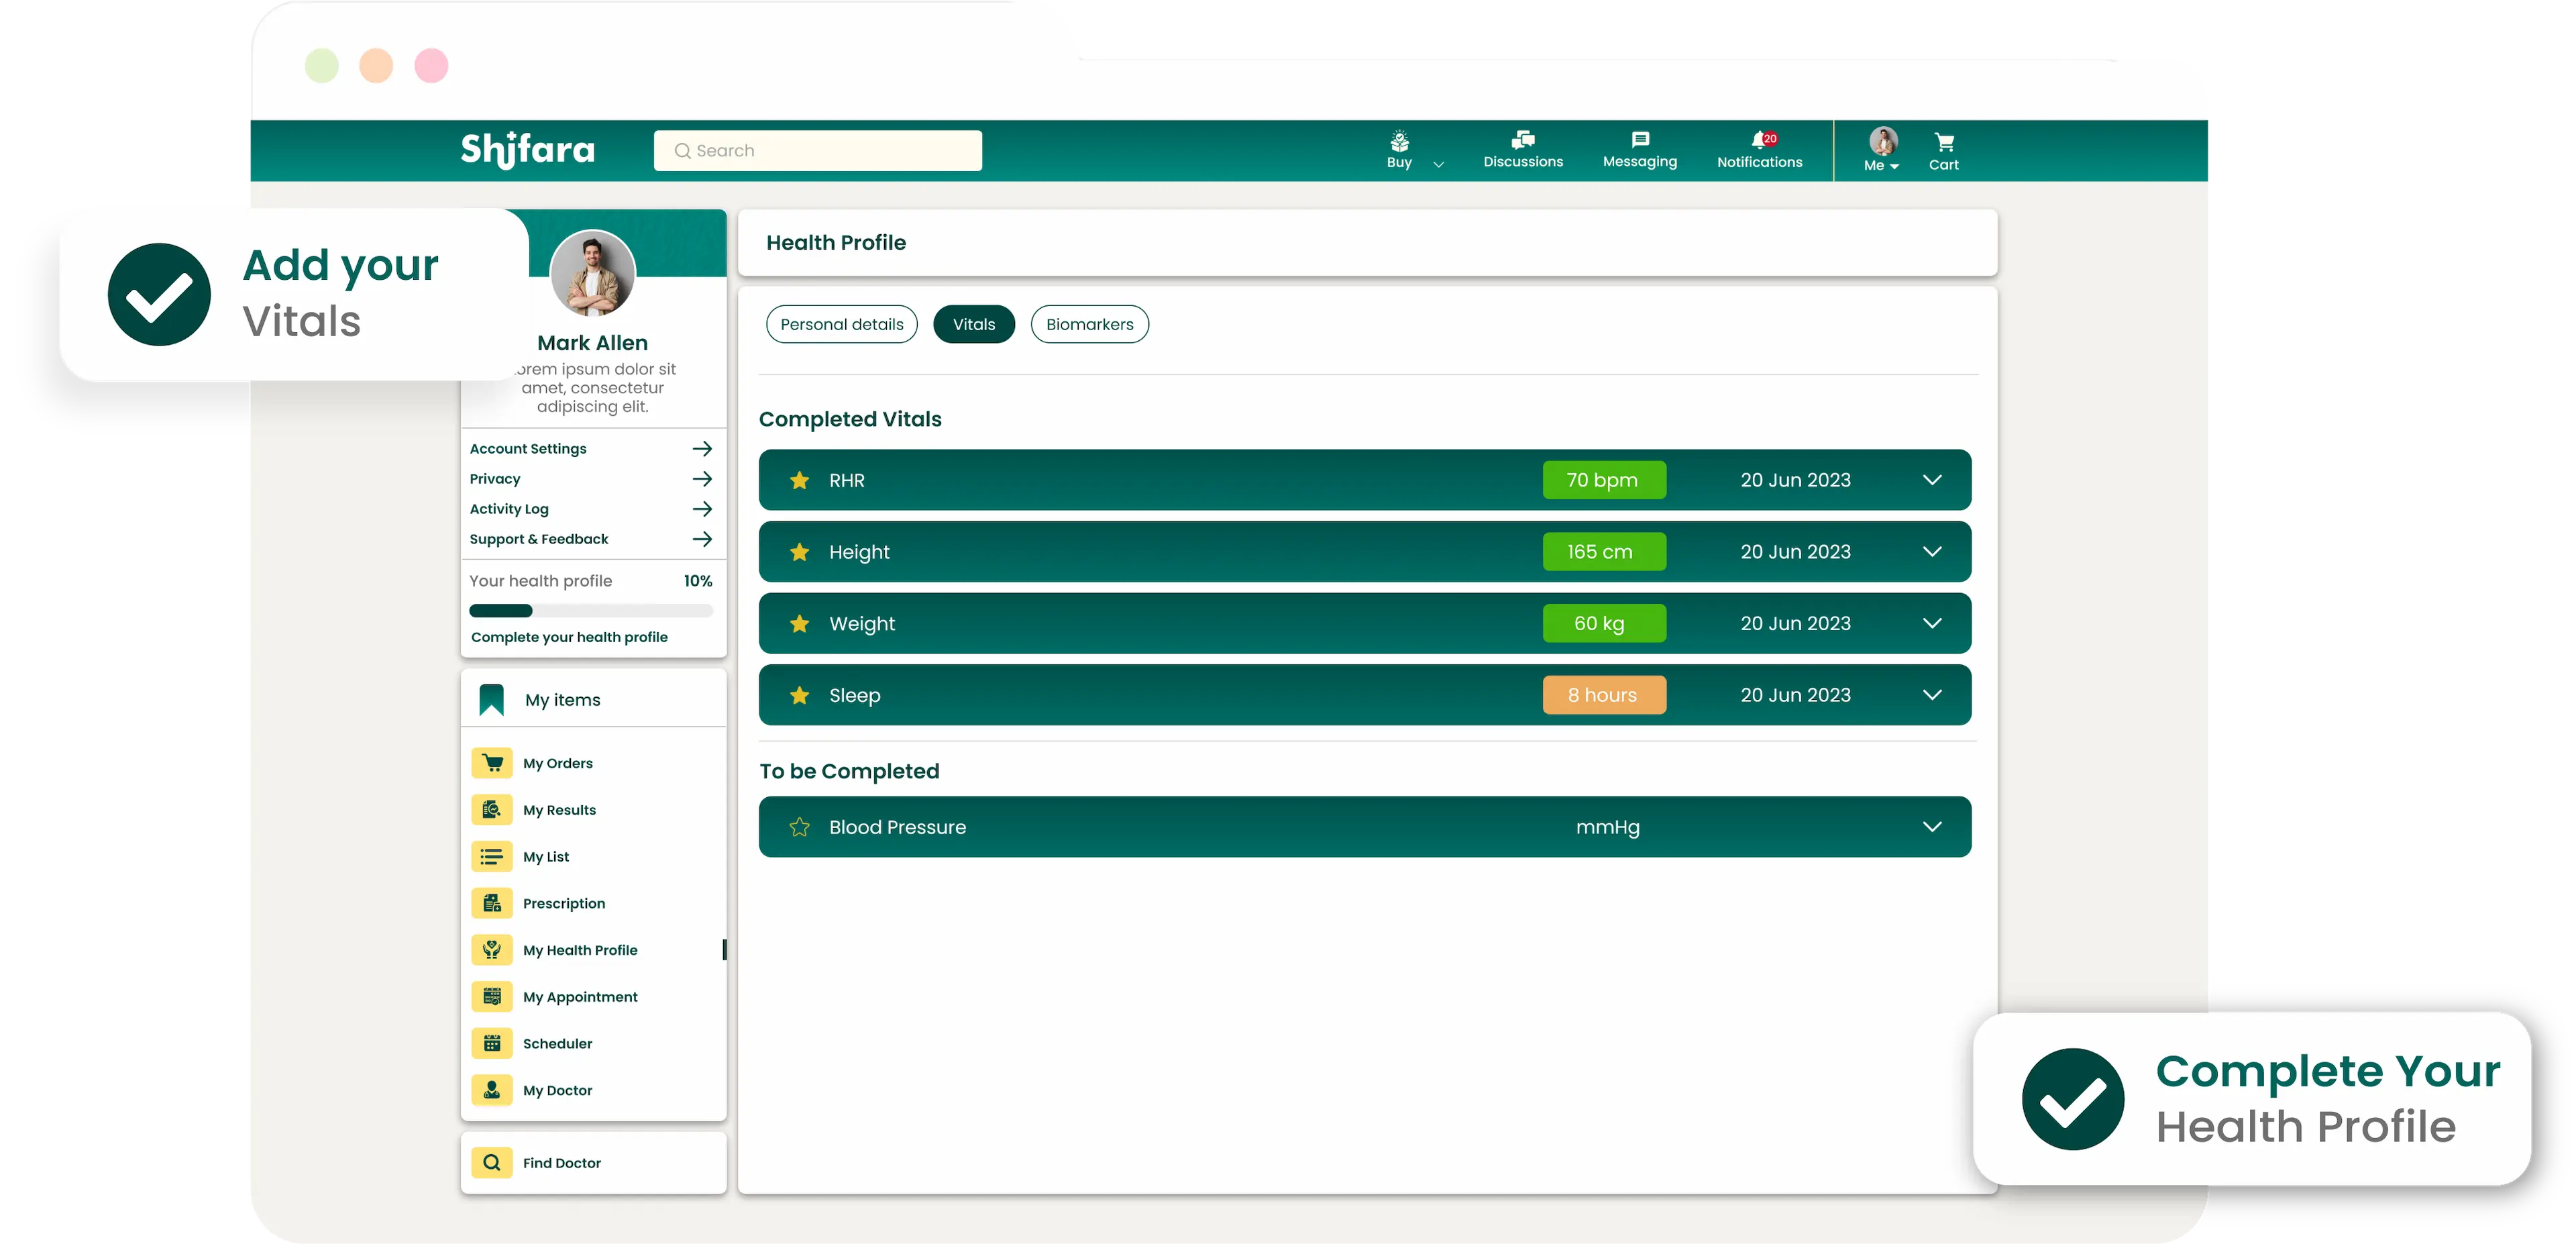This screenshot has height=1244, width=2576.
Task: Click the My Orders cart icon
Action: pos(492,763)
